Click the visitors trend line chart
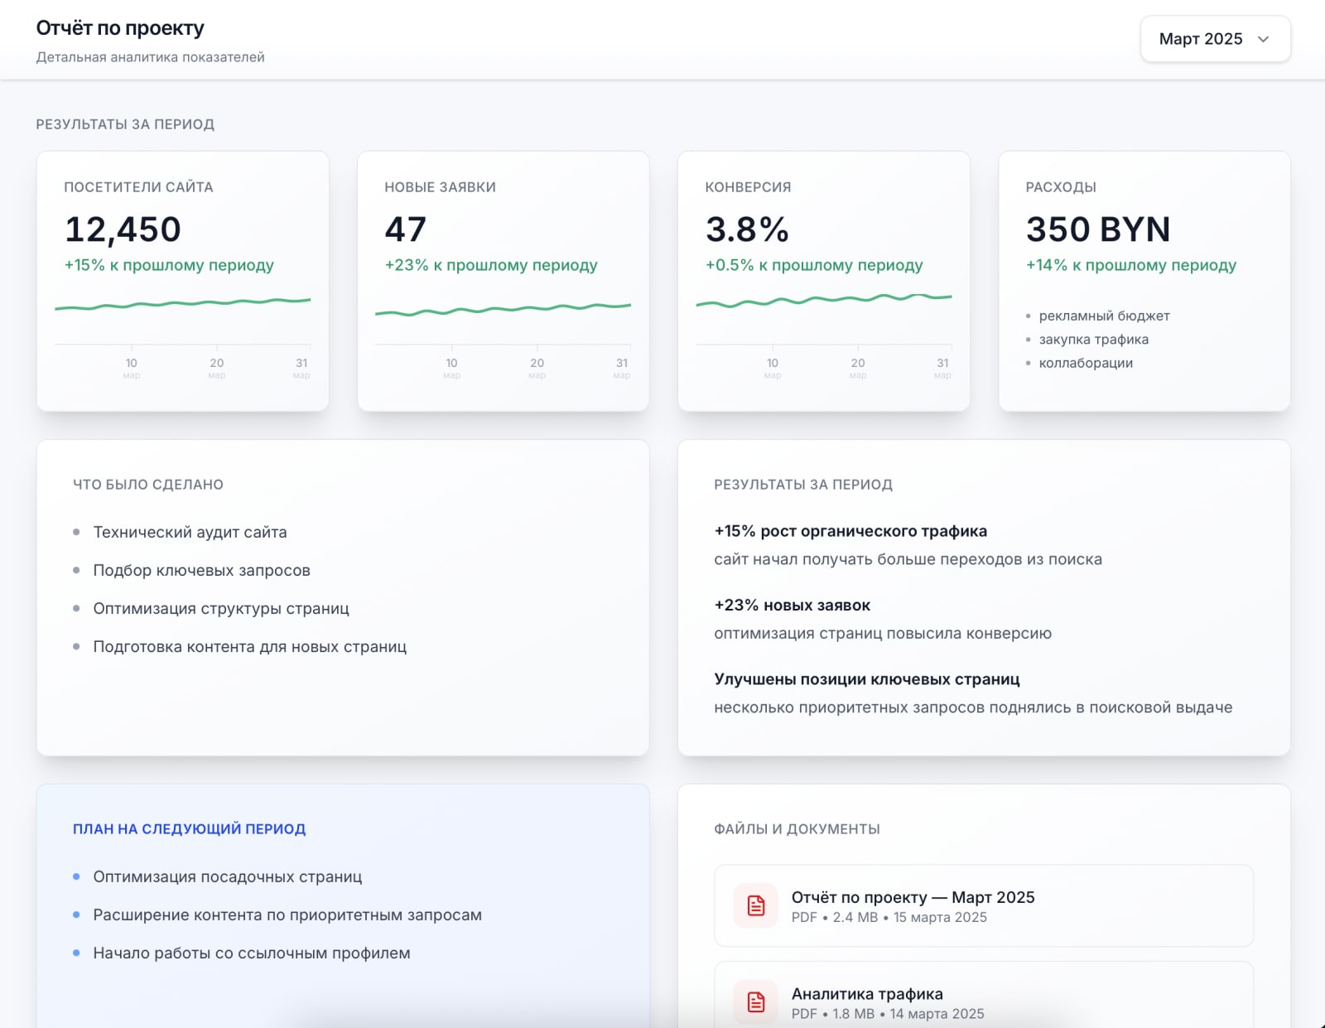The image size is (1325, 1028). (x=182, y=304)
